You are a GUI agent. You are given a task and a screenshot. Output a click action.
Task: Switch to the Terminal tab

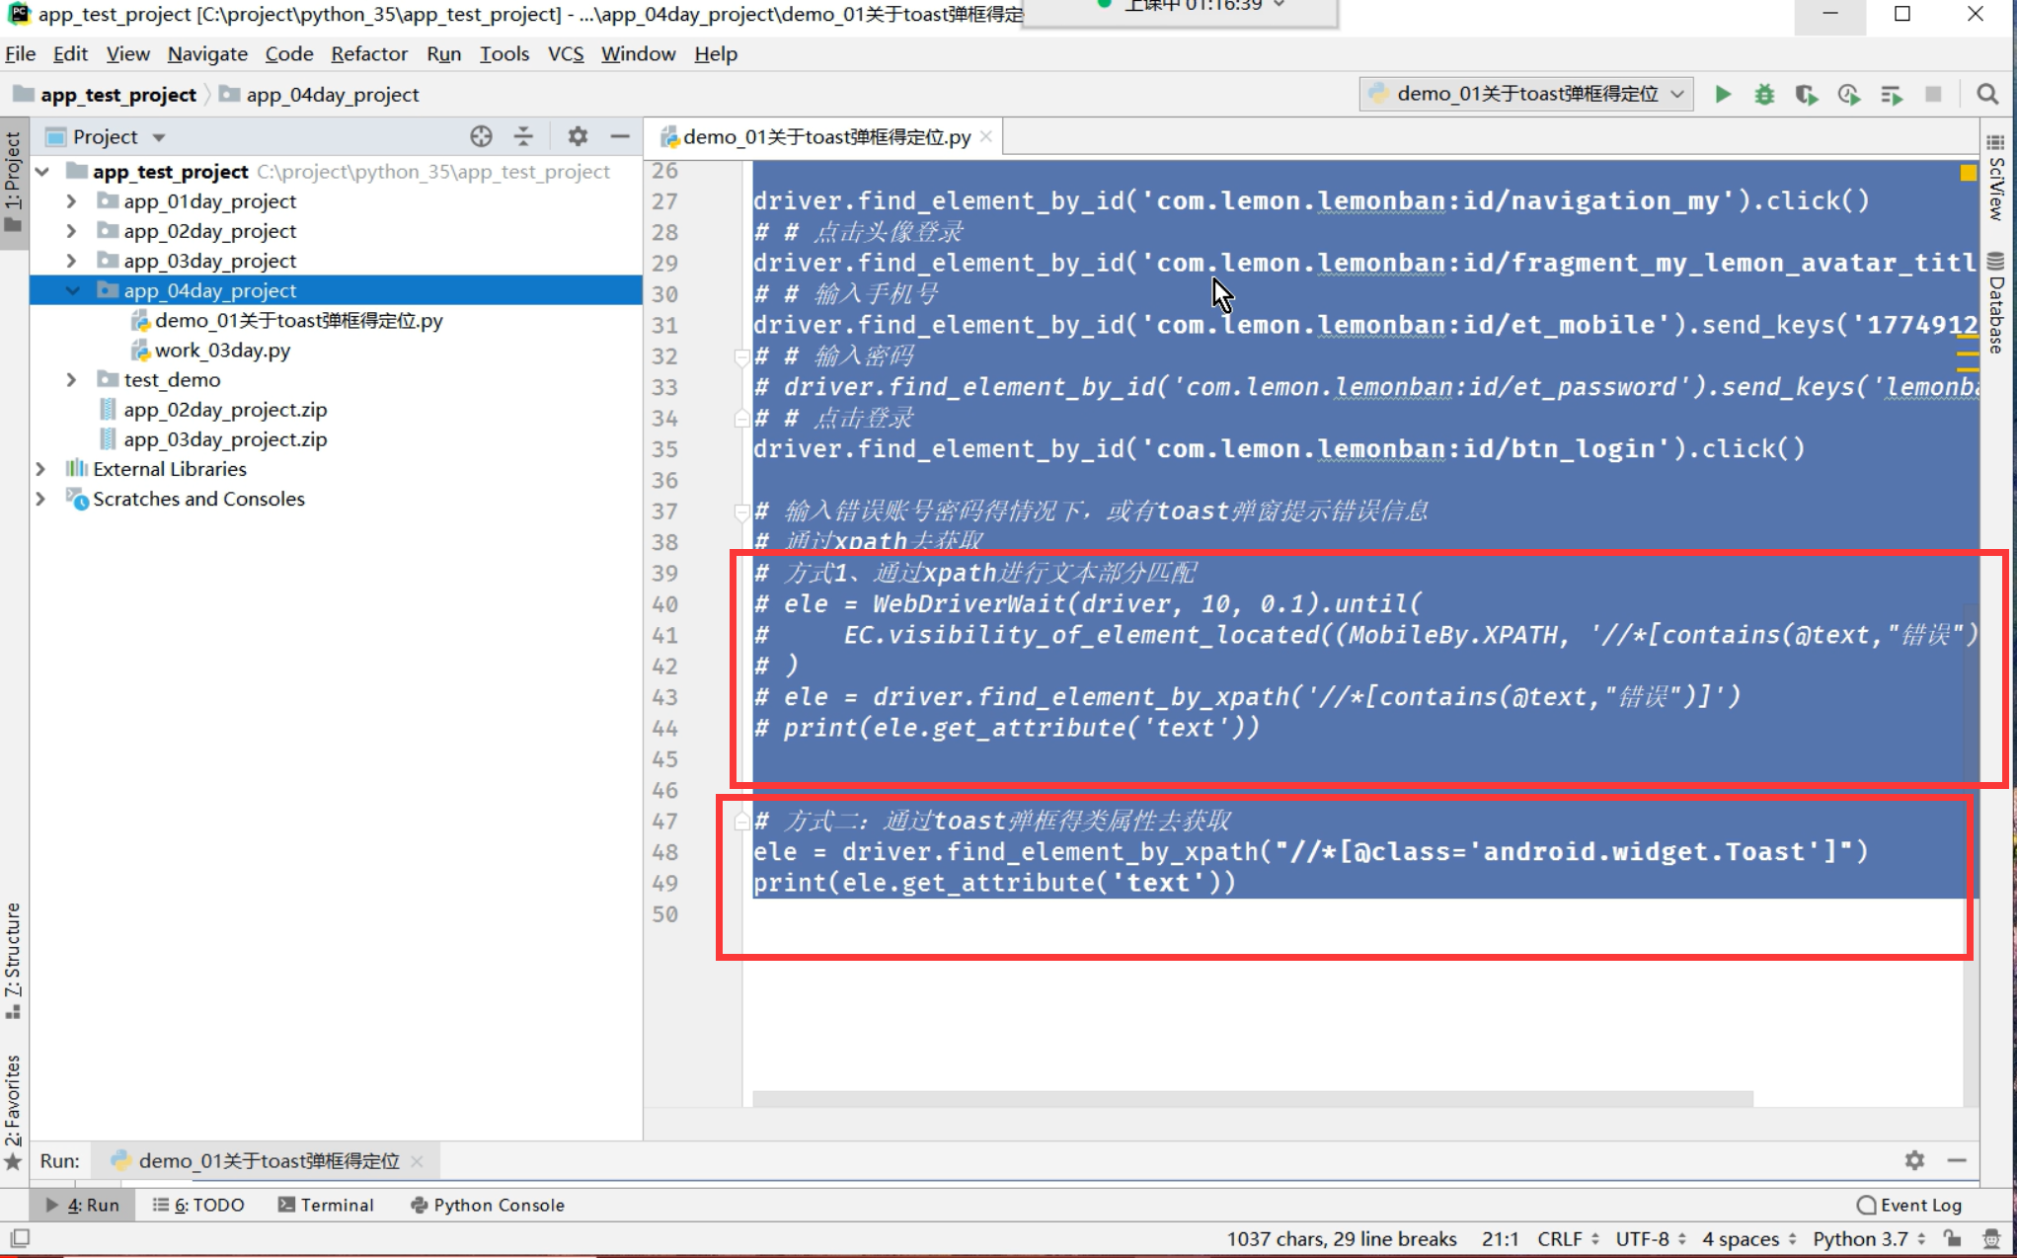pos(326,1205)
